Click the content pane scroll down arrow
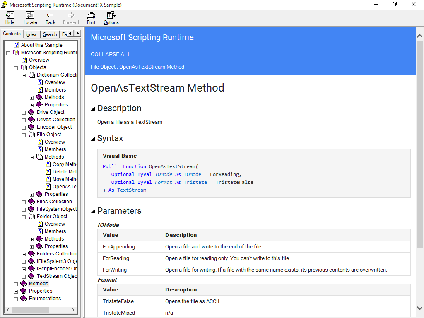The height and width of the screenshot is (318, 424). tap(419, 308)
